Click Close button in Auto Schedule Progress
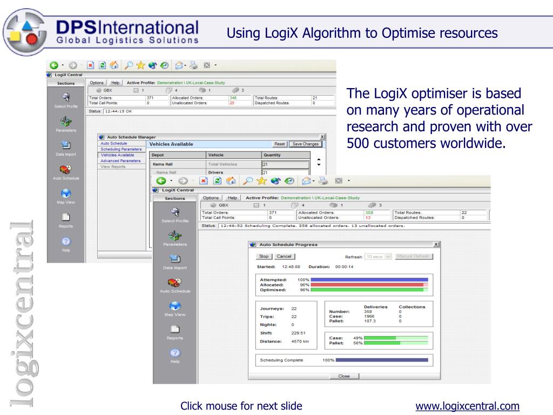 pyautogui.click(x=344, y=376)
